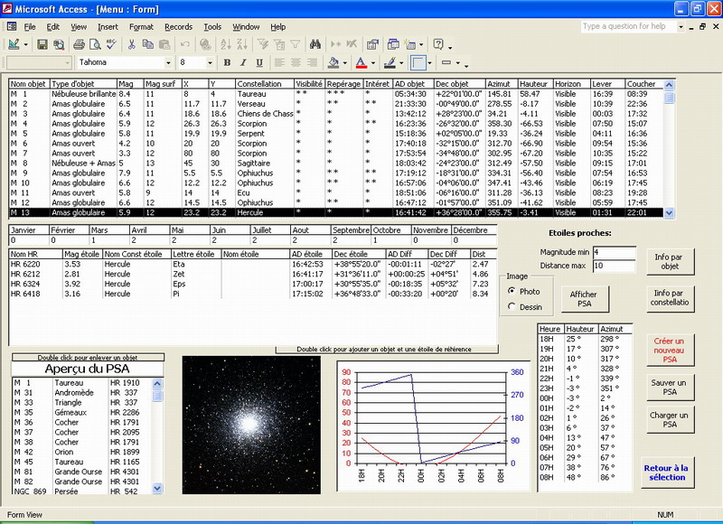This screenshot has height=524, width=723.
Task: Click the Sort Ascending icon
Action: [x=224, y=44]
